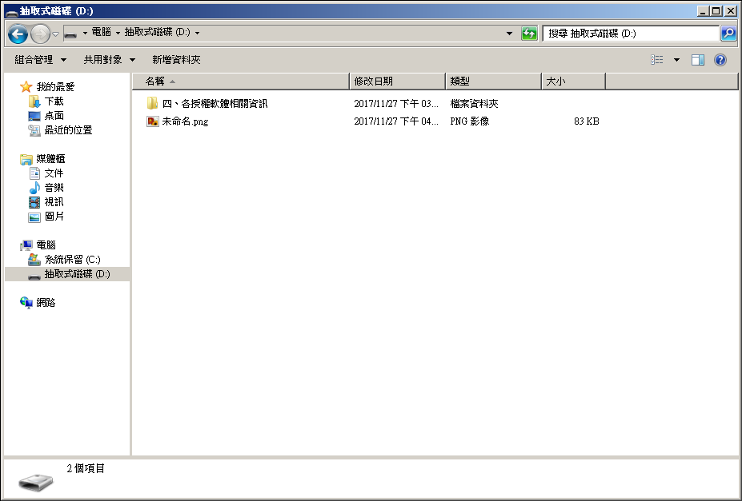Open the 四、各授權軟體相關資訊 folder
This screenshot has width=742, height=501.
(215, 104)
